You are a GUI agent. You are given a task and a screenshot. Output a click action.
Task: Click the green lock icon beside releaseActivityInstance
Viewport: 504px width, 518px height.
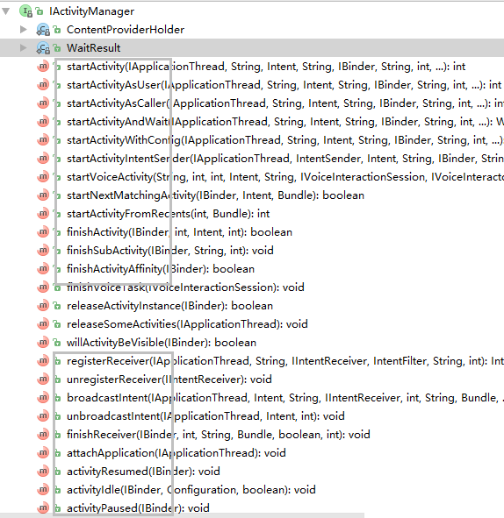coord(57,306)
